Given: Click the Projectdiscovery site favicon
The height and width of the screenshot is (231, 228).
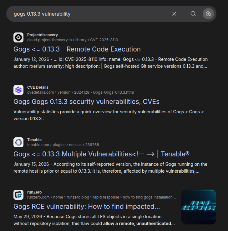Looking at the screenshot, I should [x=18, y=37].
